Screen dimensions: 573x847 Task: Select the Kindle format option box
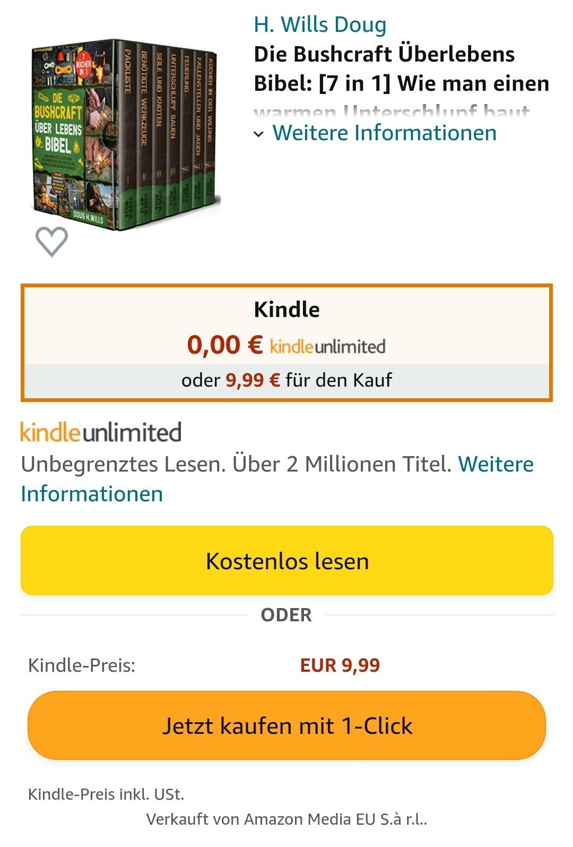point(286,343)
